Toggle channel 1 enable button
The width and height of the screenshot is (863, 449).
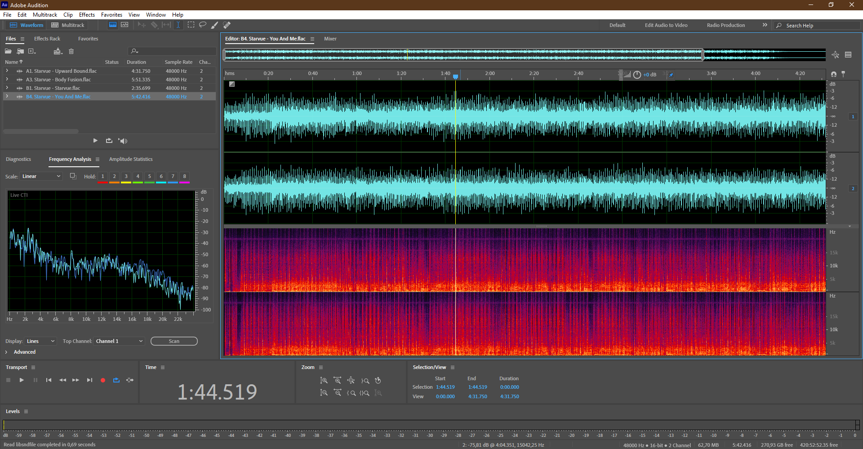tap(853, 116)
